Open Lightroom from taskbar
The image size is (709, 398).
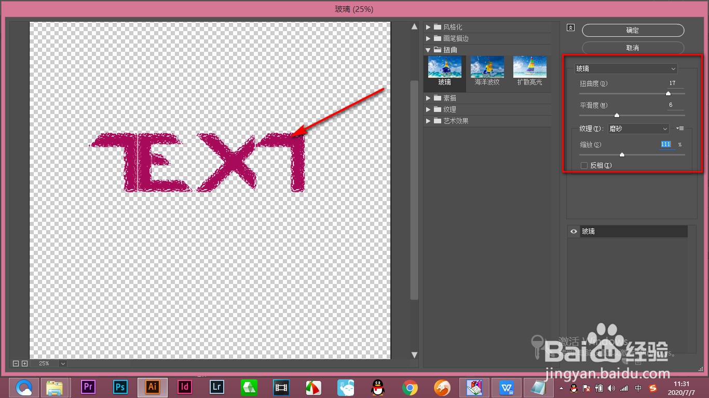coord(216,387)
